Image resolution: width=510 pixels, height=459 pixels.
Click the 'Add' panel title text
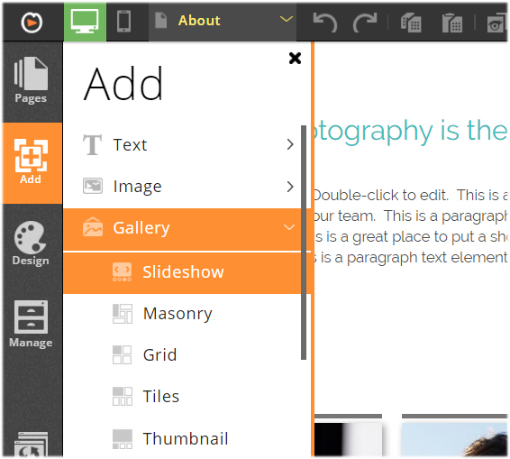click(x=123, y=84)
